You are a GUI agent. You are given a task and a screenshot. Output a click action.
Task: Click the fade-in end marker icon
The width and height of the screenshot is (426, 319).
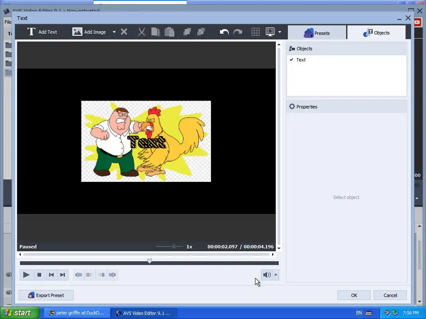[x=89, y=275]
